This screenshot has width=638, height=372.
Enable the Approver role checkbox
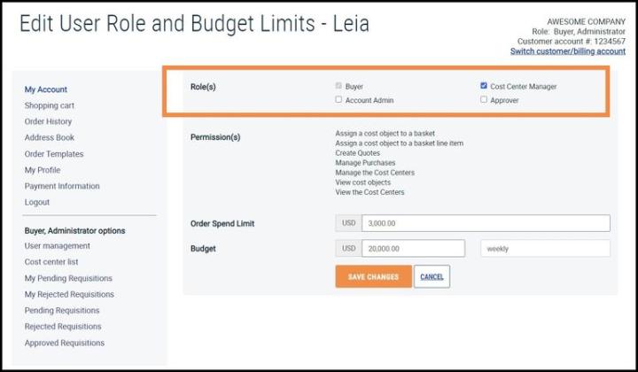(x=484, y=99)
